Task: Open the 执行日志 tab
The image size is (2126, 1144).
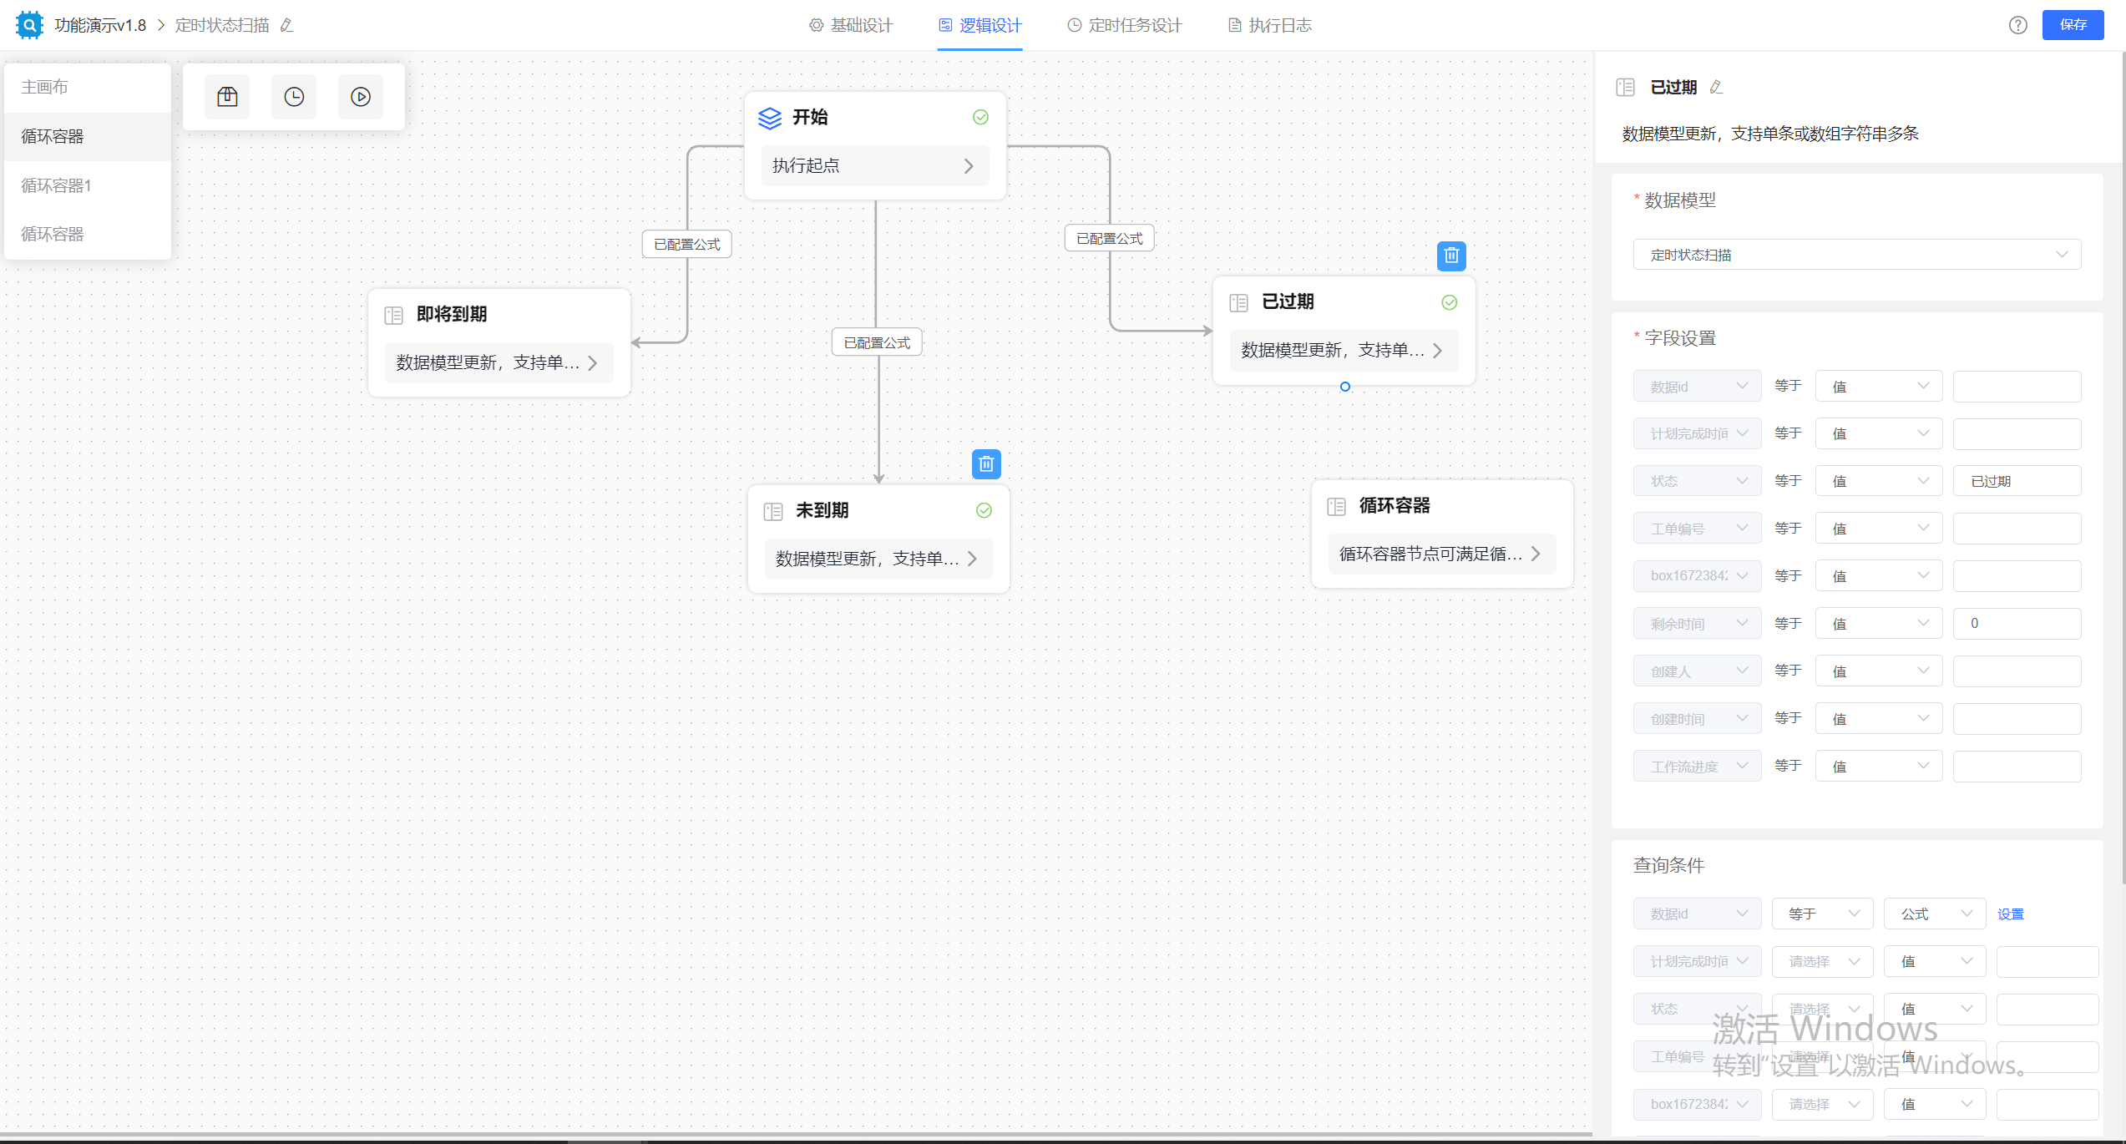Action: click(x=1269, y=25)
